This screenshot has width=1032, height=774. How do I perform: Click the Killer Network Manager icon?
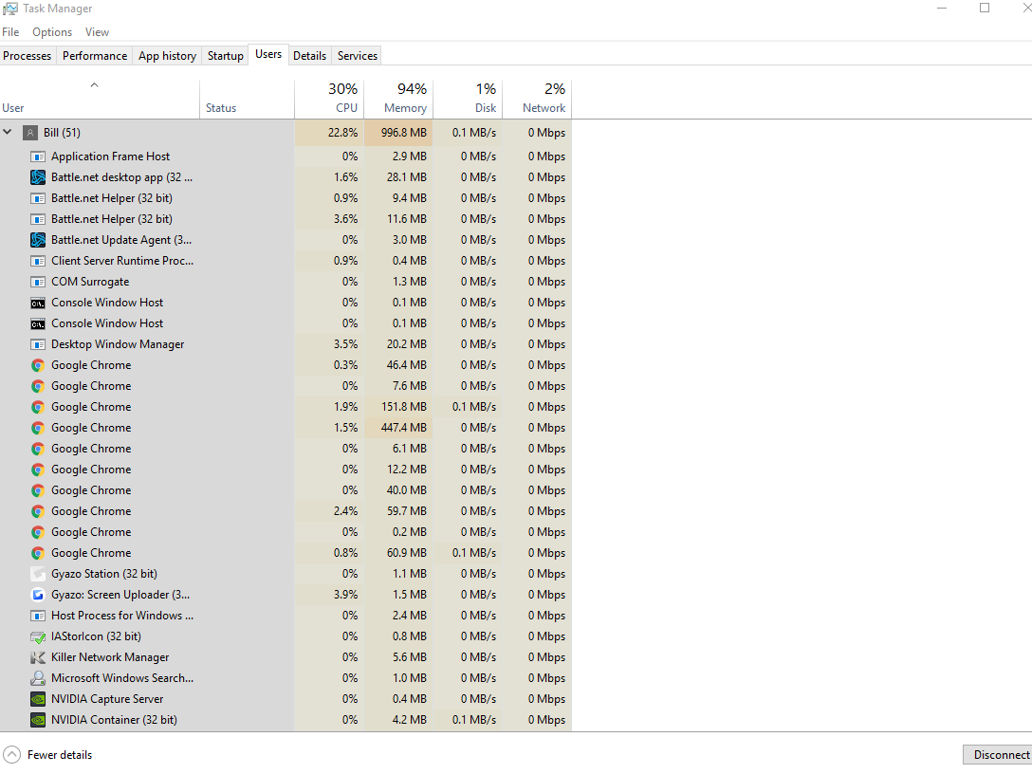coord(38,657)
